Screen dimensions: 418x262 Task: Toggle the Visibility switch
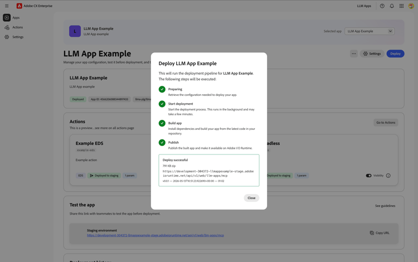pyautogui.click(x=368, y=176)
